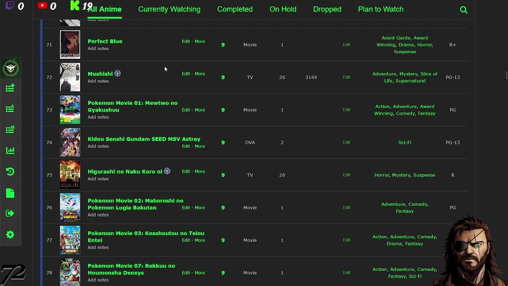The height and width of the screenshot is (286, 508).
Task: Expand More for Kidou Senshi Gundam SEED MSV Astray
Action: pos(200,146)
